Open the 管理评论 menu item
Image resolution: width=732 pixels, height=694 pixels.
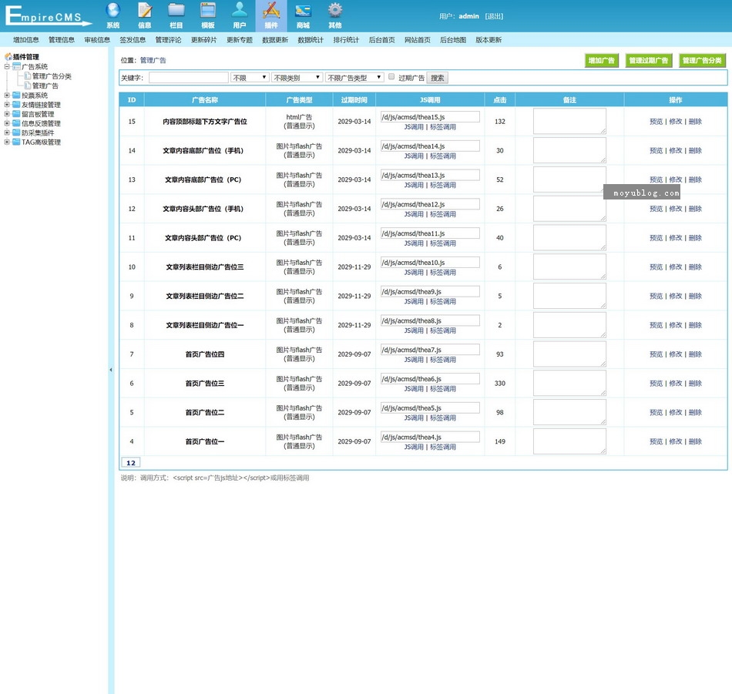click(168, 40)
